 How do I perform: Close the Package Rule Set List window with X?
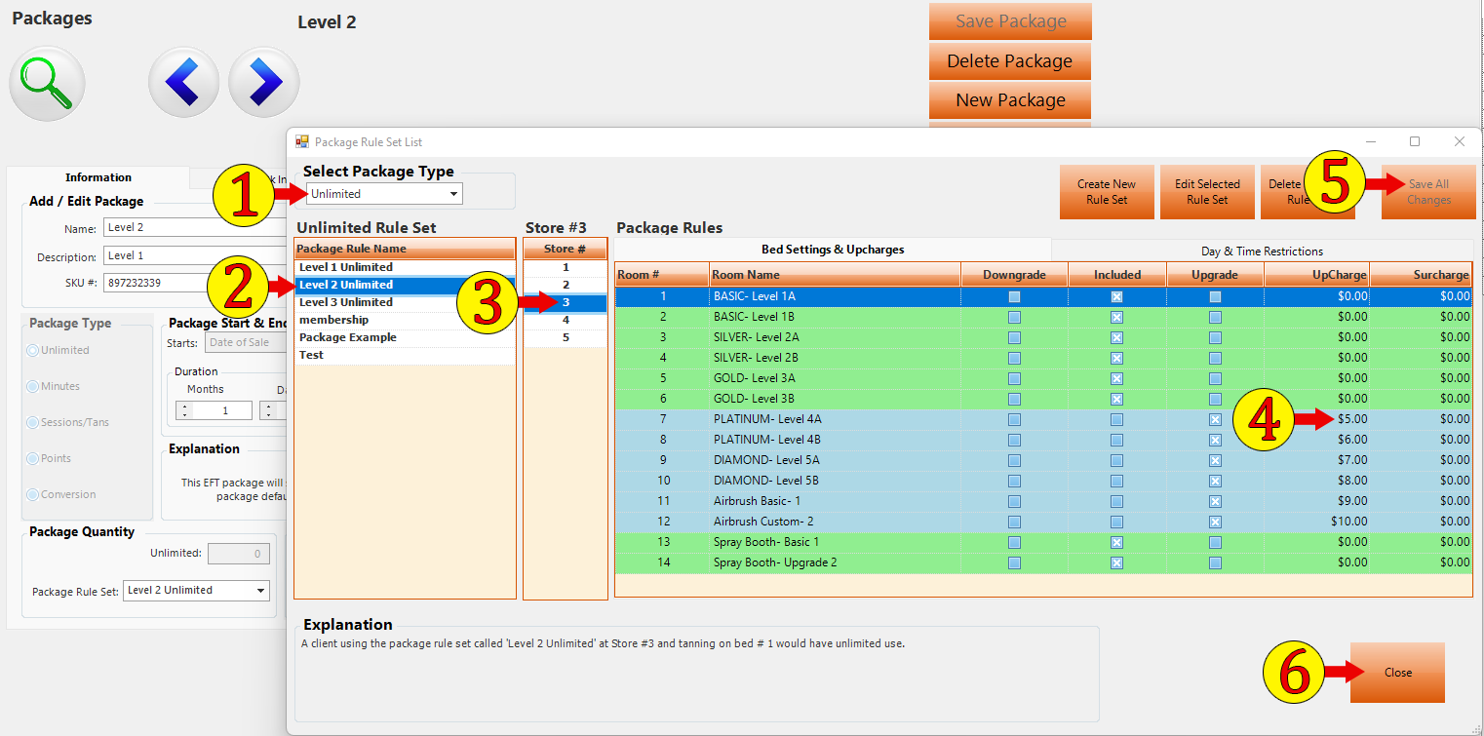click(x=1460, y=141)
